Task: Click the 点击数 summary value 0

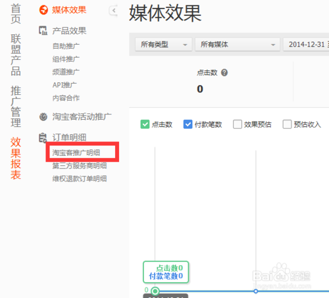Action: (200, 89)
